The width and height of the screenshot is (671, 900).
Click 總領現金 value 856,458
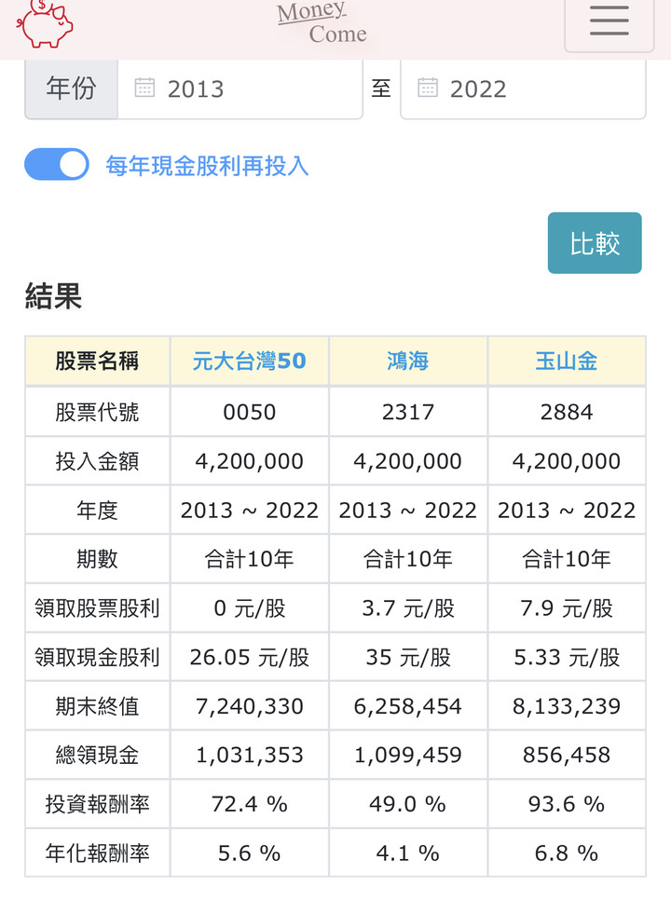click(x=567, y=755)
